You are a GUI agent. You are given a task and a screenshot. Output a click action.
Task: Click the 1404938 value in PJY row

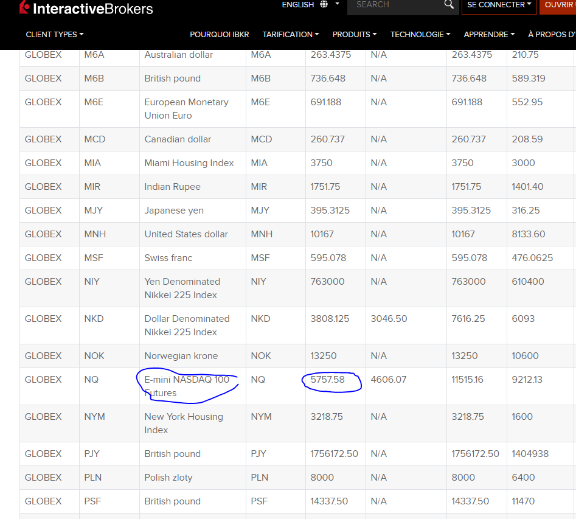pyautogui.click(x=530, y=454)
